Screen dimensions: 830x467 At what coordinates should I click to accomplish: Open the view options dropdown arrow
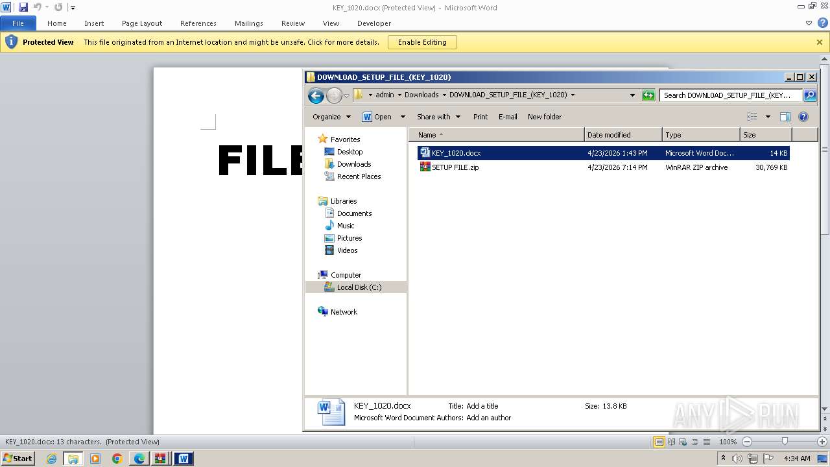pos(768,117)
